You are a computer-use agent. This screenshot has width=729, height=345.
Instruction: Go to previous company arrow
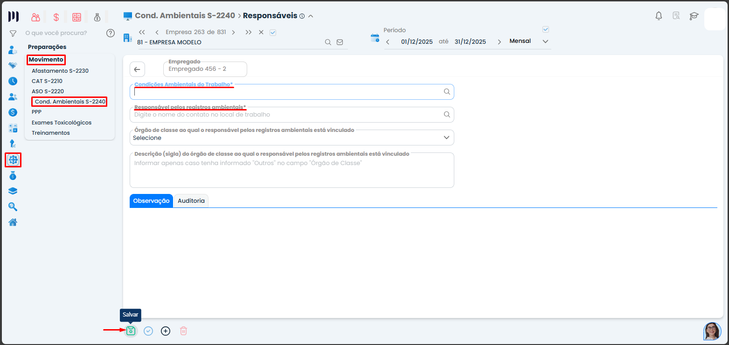[157, 32]
